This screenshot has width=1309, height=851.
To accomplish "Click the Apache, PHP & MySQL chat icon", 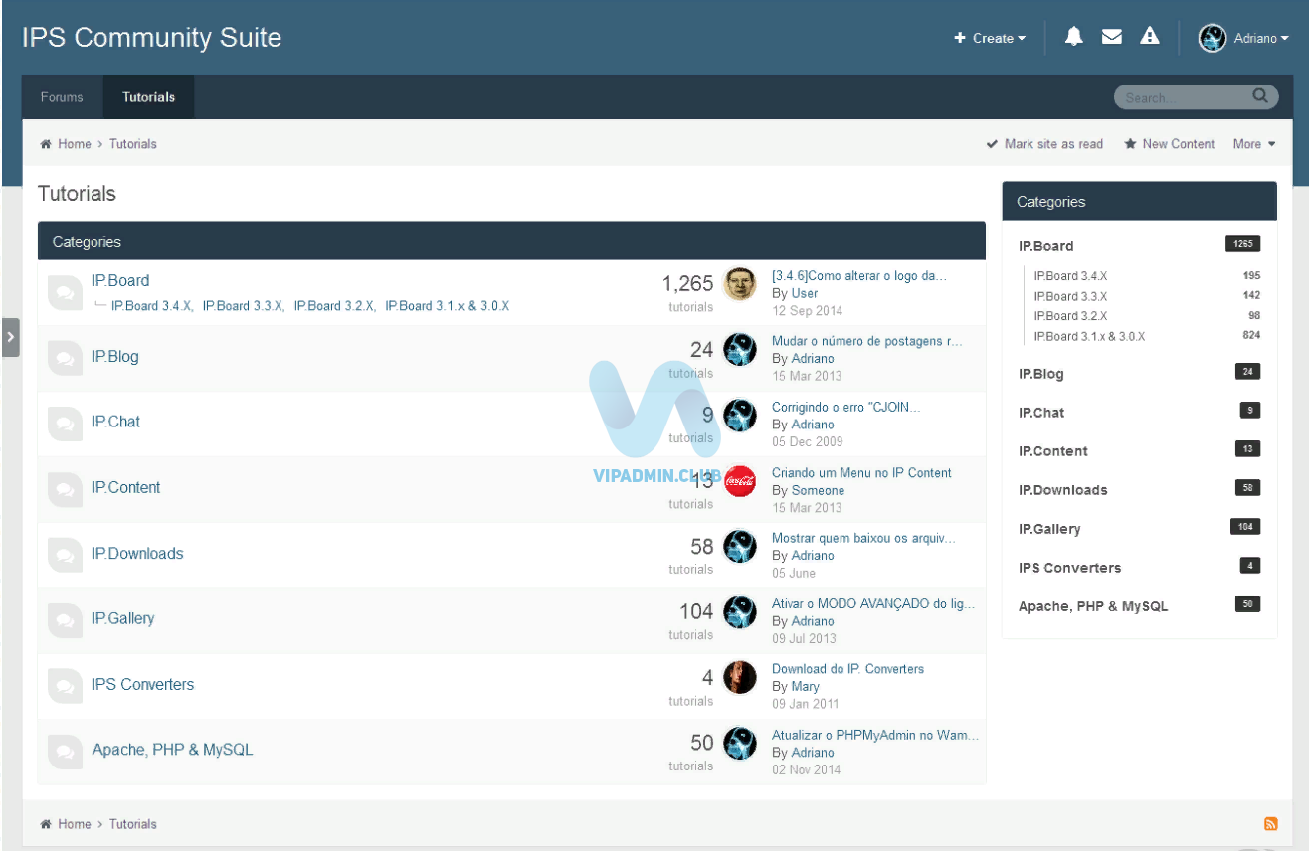I will click(65, 752).
